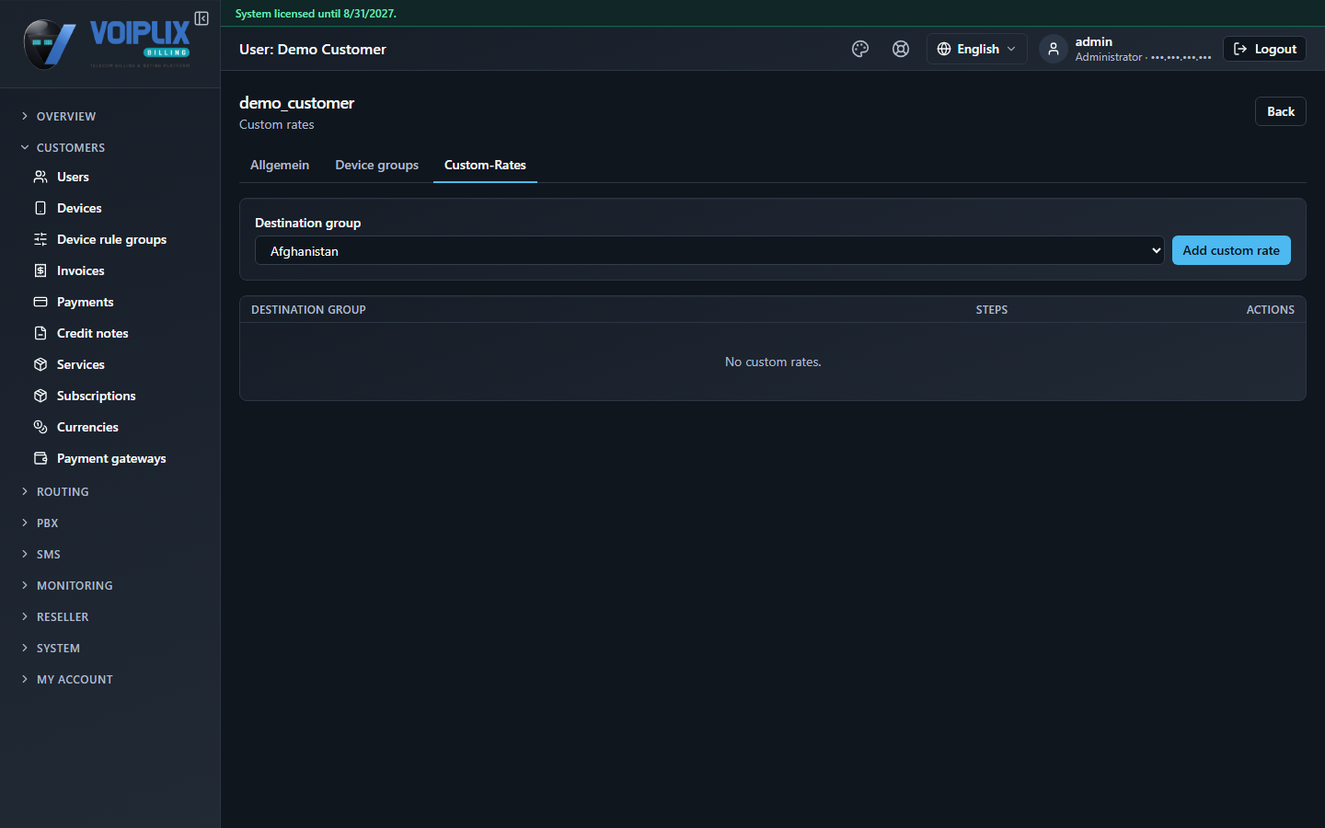Viewport: 1325px width, 828px height.
Task: Click the Steps column header
Action: tap(992, 310)
